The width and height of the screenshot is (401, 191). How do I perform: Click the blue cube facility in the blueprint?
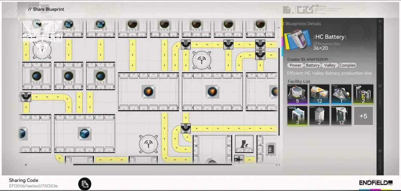pyautogui.click(x=84, y=133)
